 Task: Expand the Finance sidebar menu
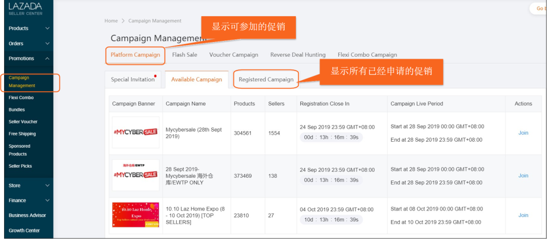29,201
